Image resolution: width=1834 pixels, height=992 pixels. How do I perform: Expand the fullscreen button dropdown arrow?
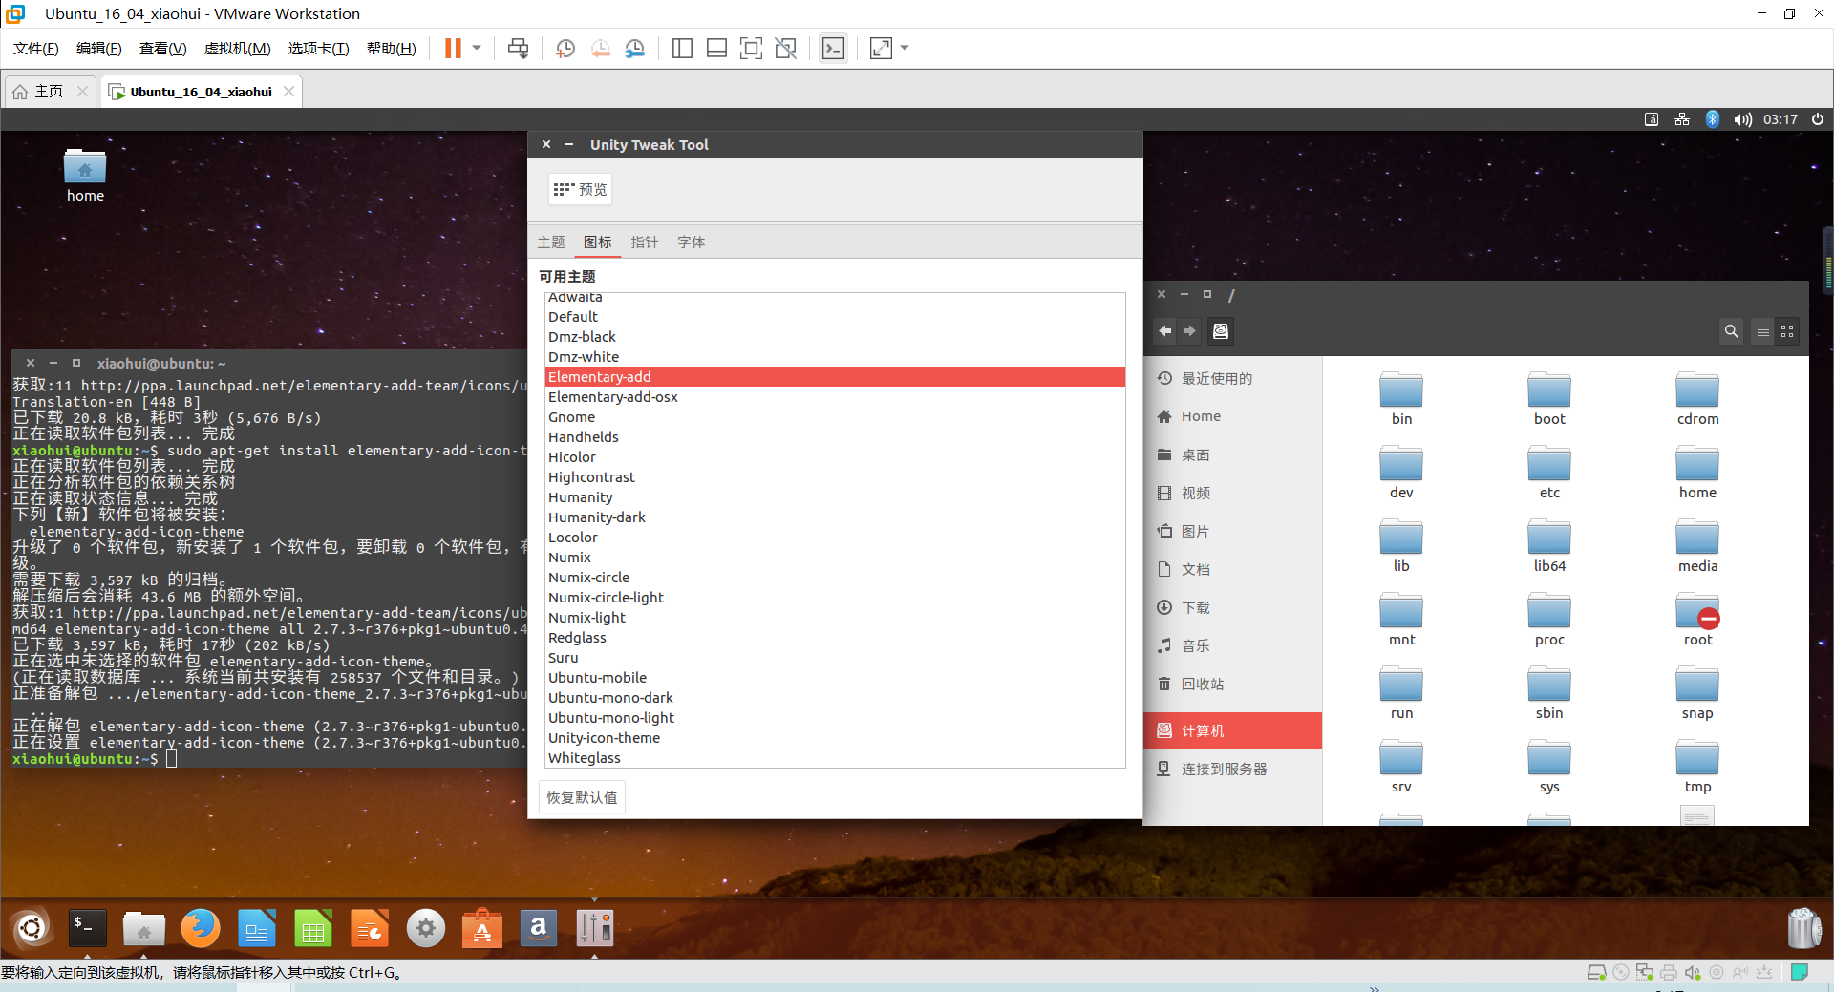point(903,48)
